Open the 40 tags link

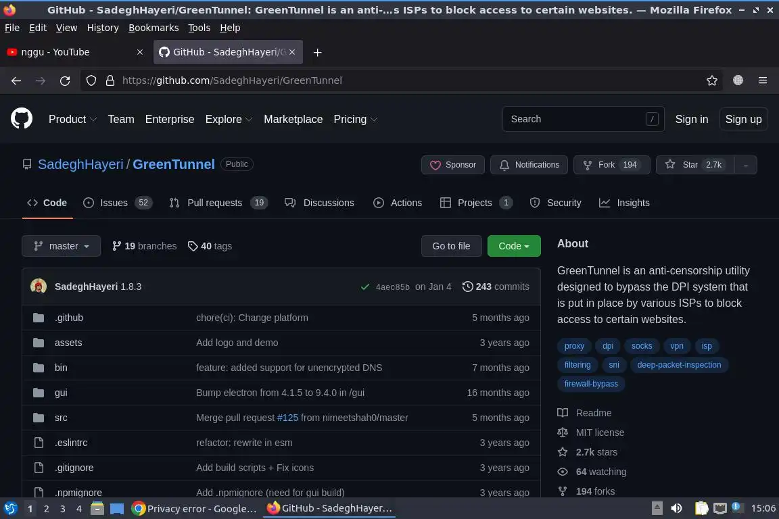click(210, 246)
